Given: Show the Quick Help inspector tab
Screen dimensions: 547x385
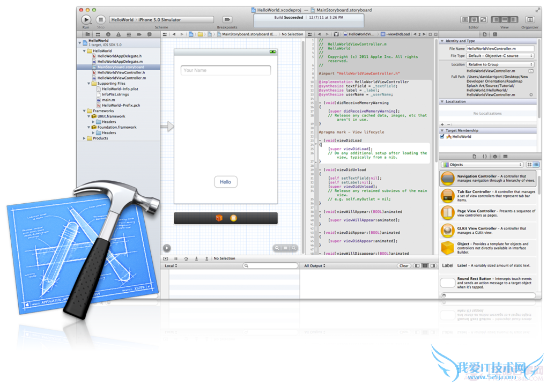Looking at the screenshot, I should (495, 34).
